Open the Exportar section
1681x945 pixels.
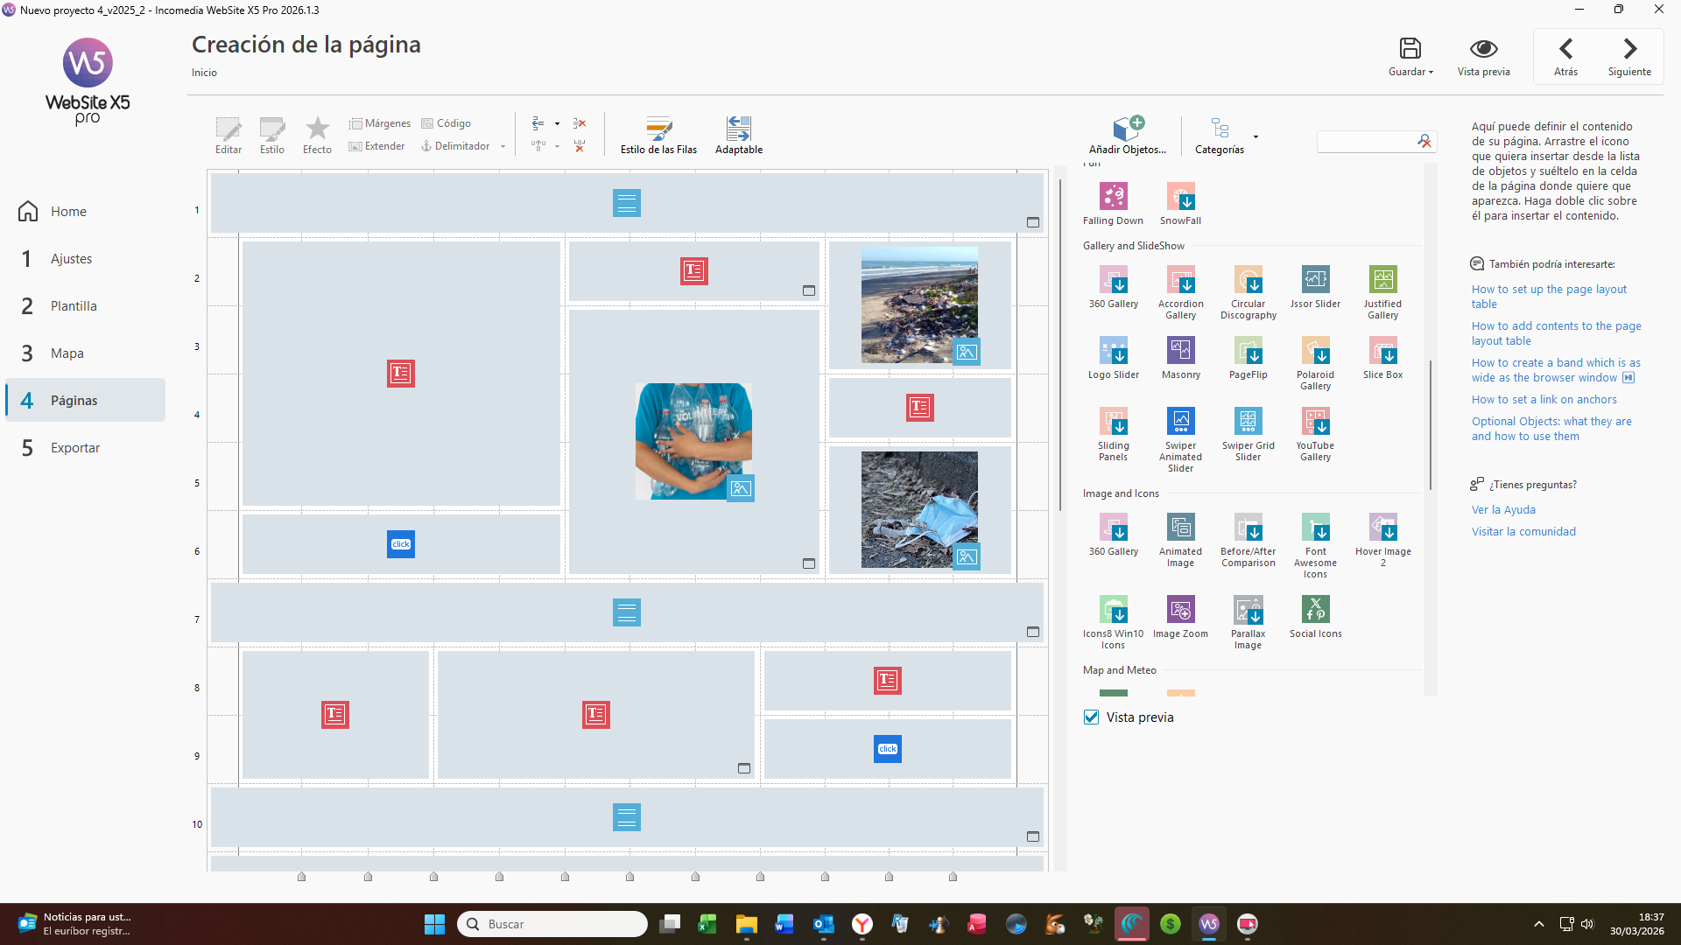point(75,448)
